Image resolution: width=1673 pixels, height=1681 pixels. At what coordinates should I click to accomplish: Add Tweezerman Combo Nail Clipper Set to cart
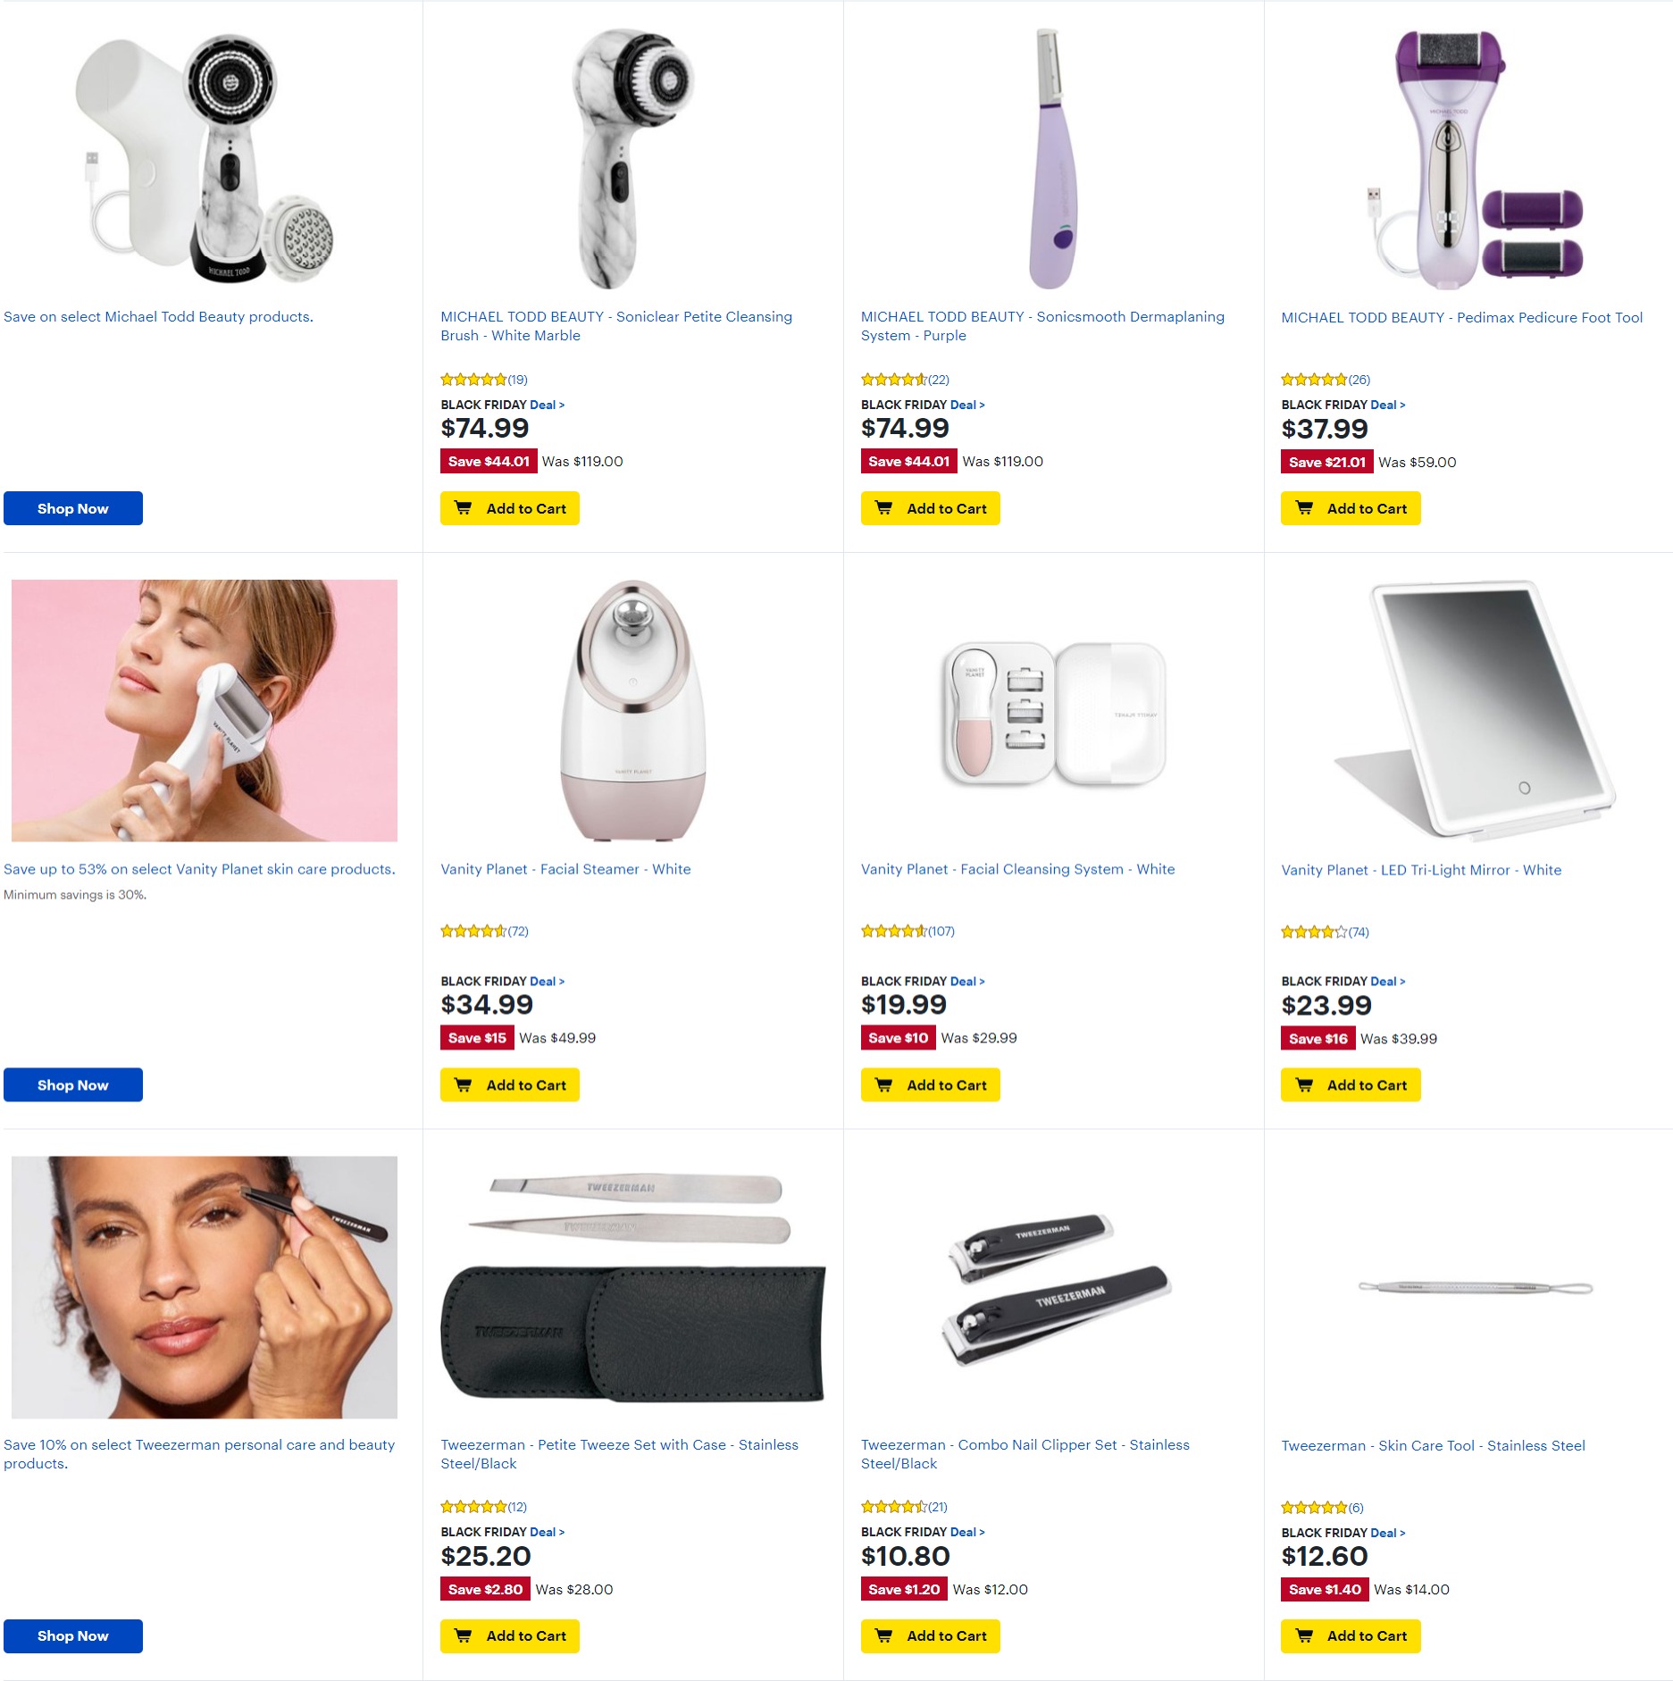tap(930, 1635)
